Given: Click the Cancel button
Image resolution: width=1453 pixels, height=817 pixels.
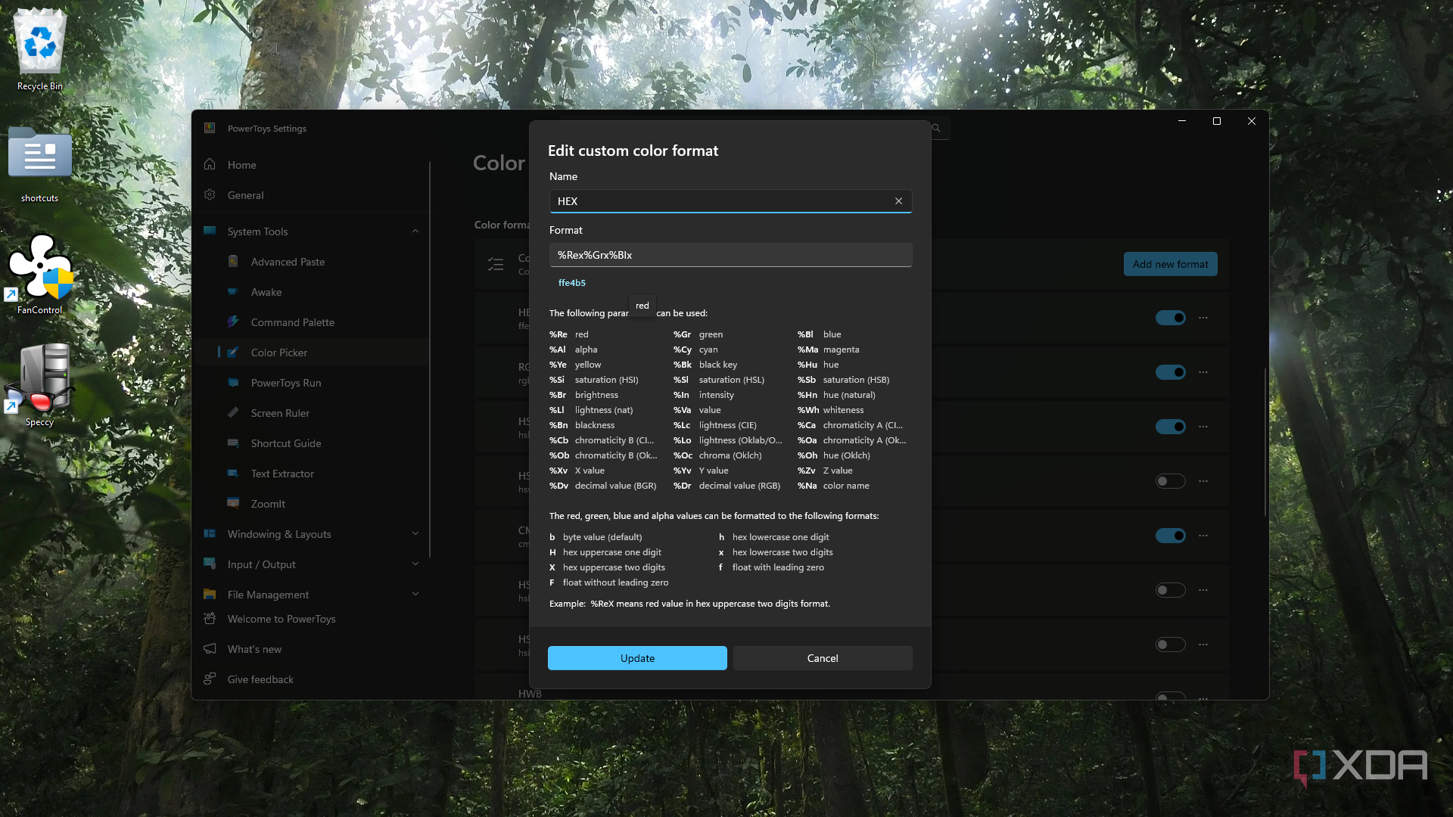Looking at the screenshot, I should pyautogui.click(x=823, y=658).
